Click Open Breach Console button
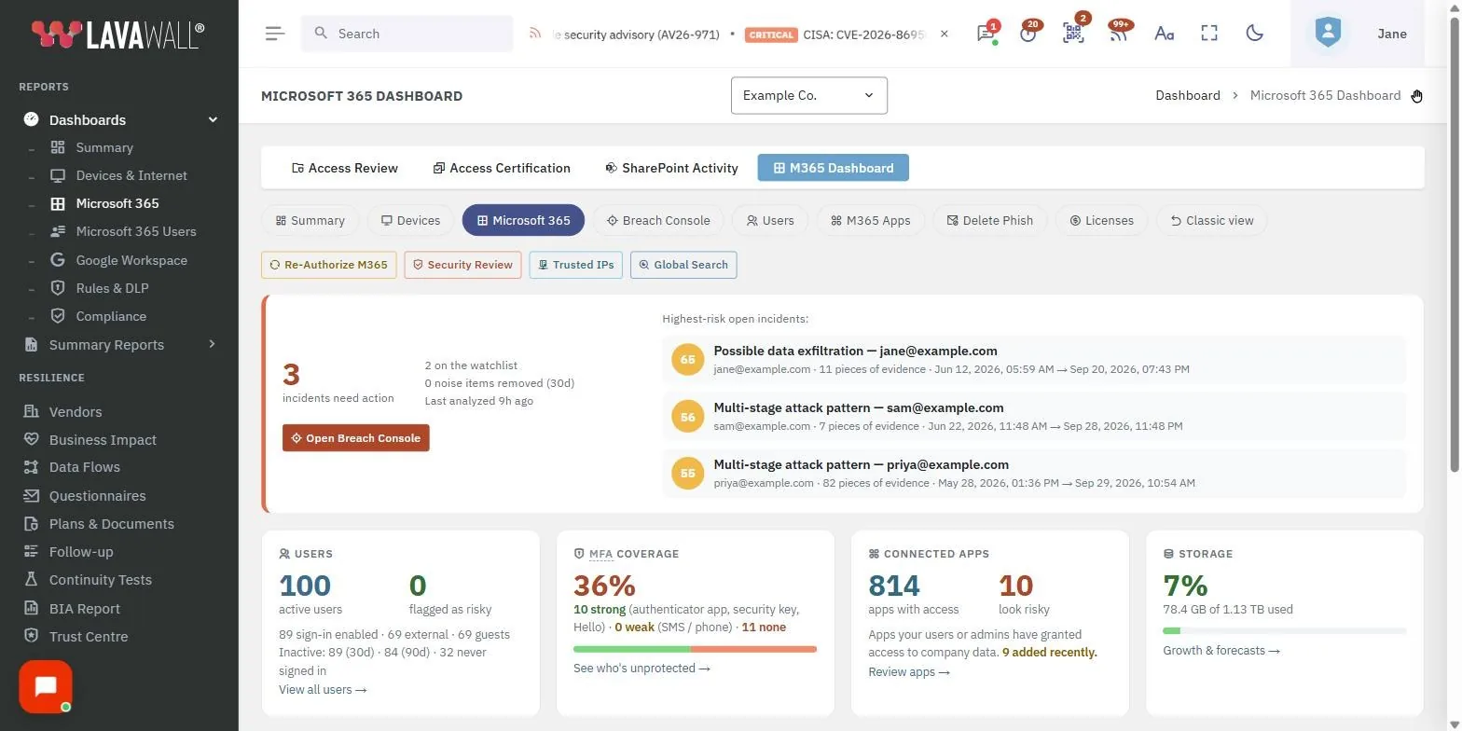The height and width of the screenshot is (731, 1462). click(x=356, y=438)
